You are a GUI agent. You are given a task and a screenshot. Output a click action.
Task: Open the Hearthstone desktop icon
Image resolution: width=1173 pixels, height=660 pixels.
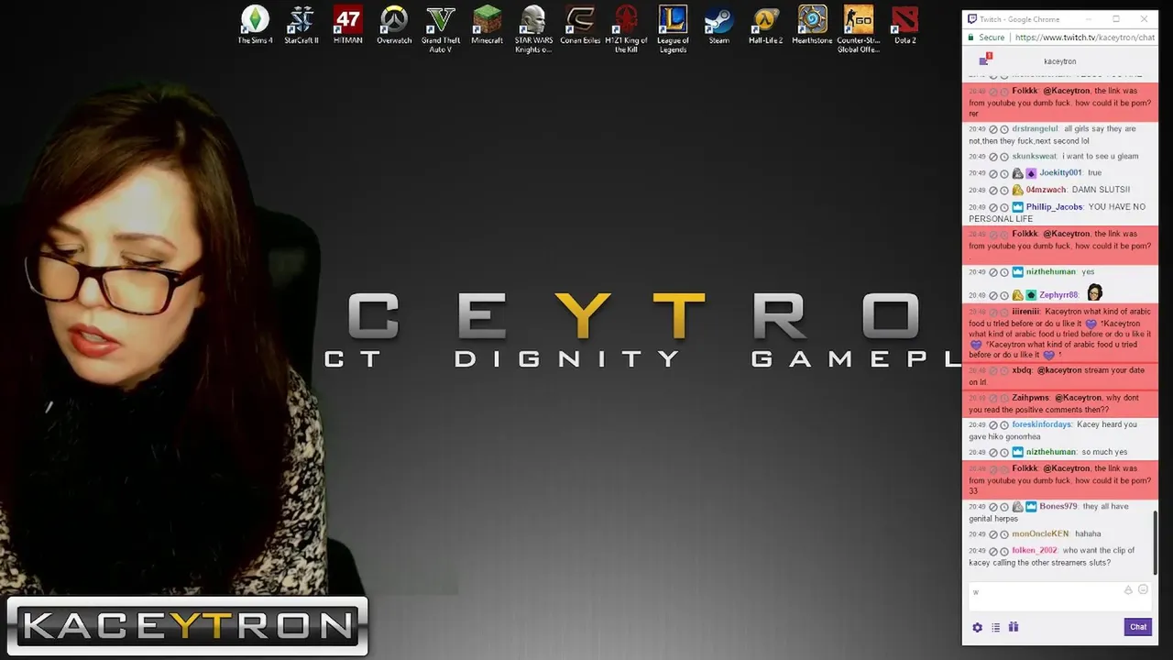click(812, 26)
